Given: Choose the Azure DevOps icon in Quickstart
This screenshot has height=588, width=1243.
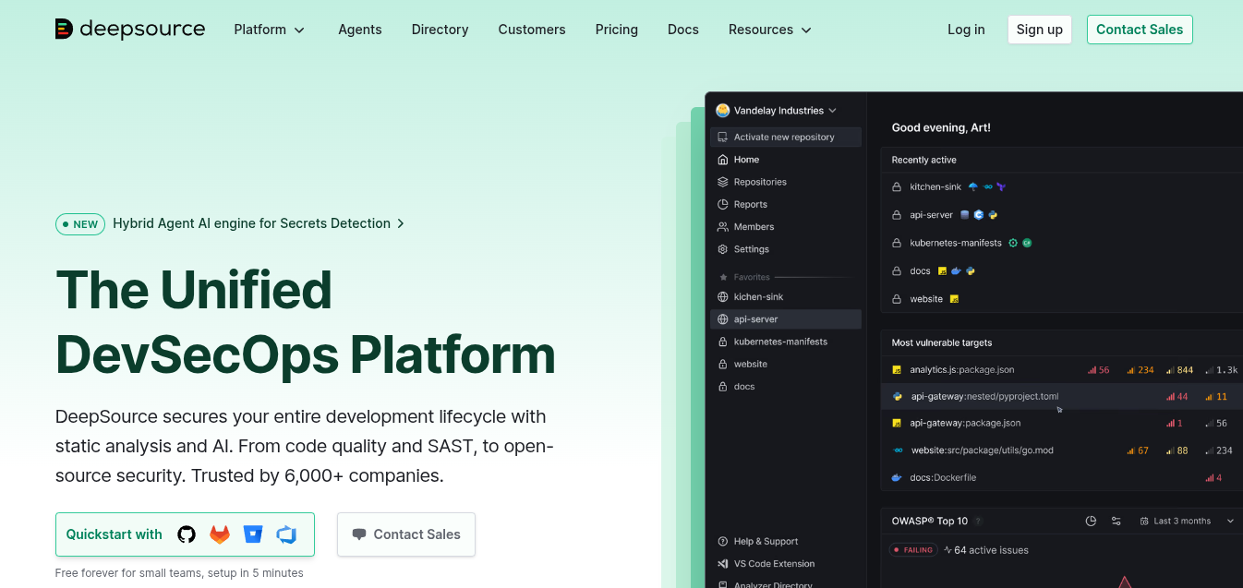Looking at the screenshot, I should pyautogui.click(x=286, y=534).
